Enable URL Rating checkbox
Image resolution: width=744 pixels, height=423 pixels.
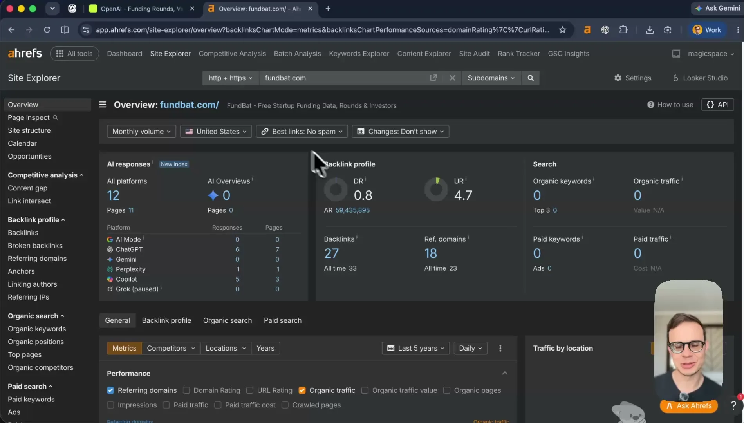tap(250, 390)
